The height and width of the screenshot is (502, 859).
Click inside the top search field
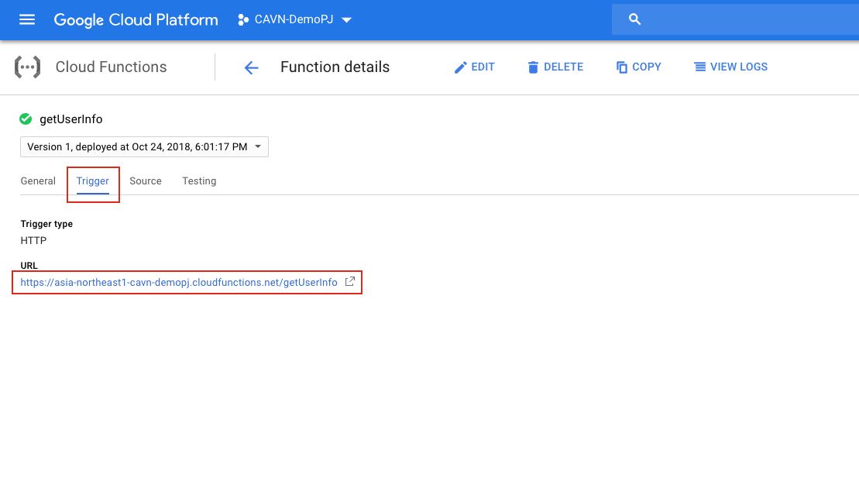coord(736,19)
